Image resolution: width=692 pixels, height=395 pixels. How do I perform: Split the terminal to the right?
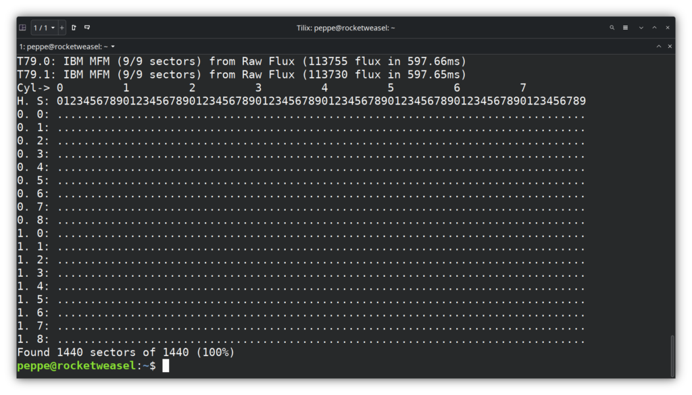coord(75,28)
